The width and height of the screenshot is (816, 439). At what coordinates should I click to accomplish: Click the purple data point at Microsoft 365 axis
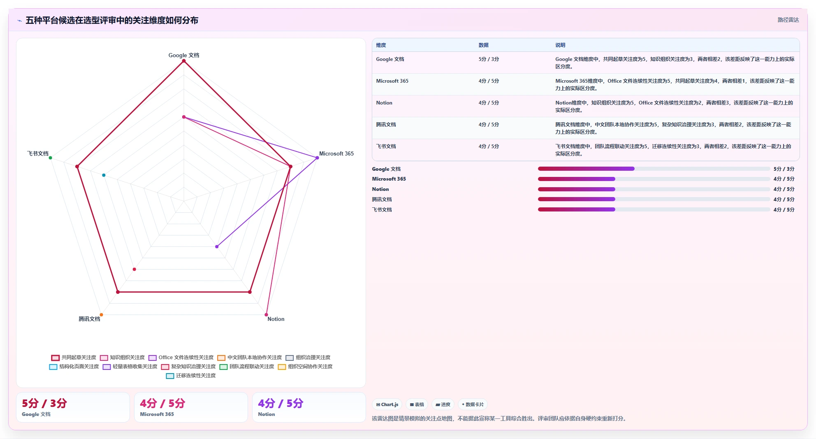pyautogui.click(x=317, y=158)
